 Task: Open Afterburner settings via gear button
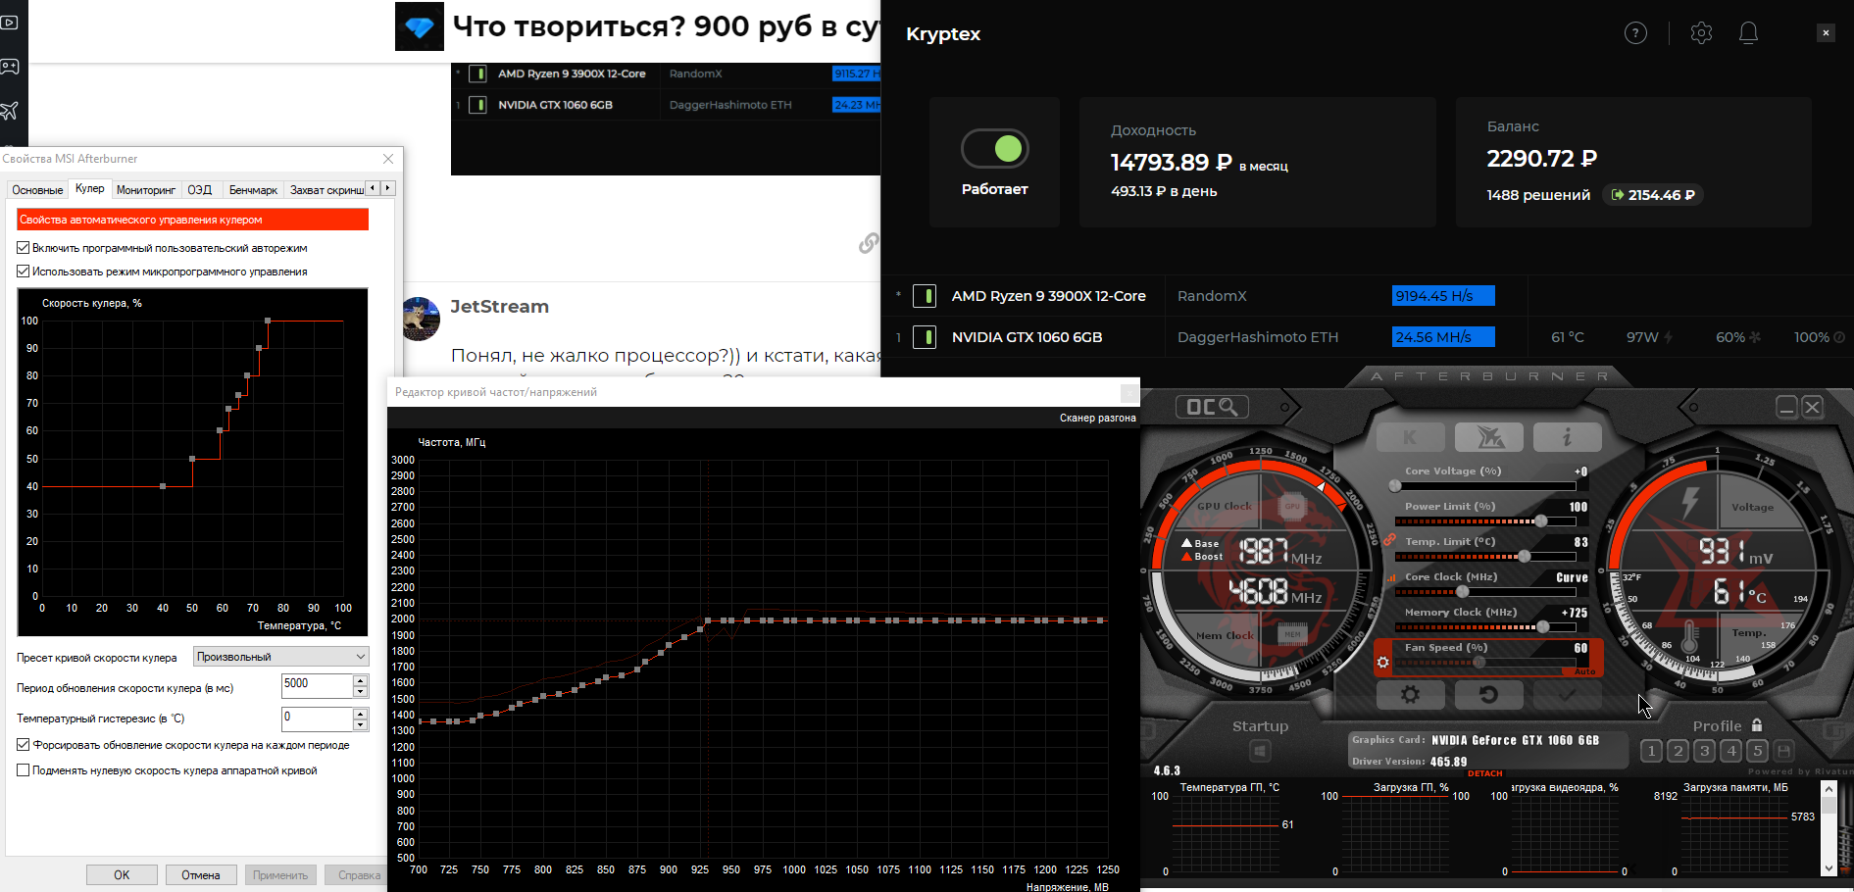tap(1410, 695)
